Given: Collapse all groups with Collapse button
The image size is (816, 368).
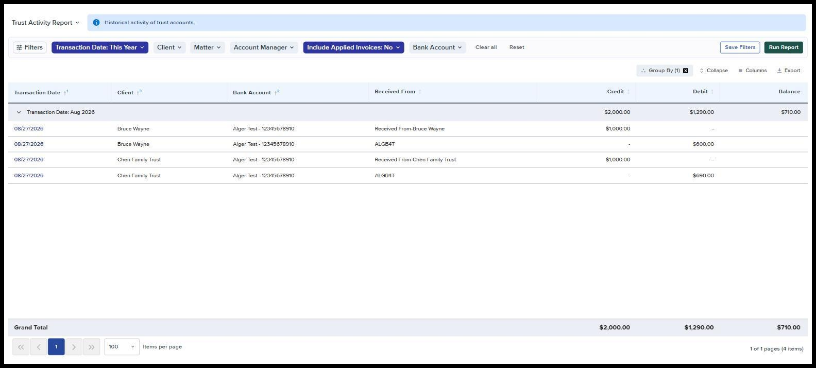Looking at the screenshot, I should coord(713,71).
